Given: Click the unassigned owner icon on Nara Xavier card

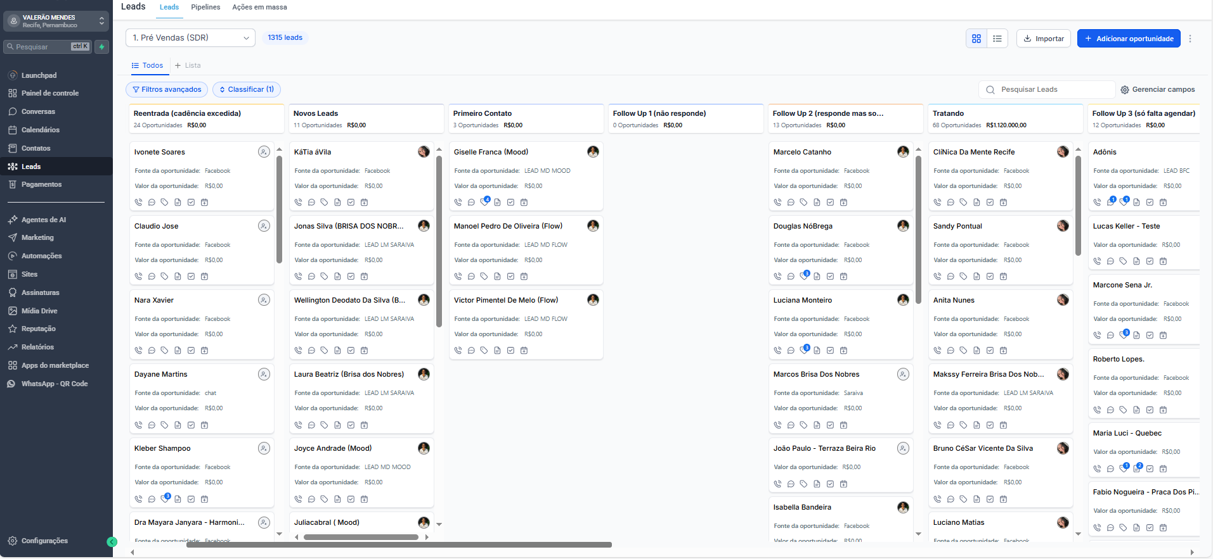Looking at the screenshot, I should [264, 300].
